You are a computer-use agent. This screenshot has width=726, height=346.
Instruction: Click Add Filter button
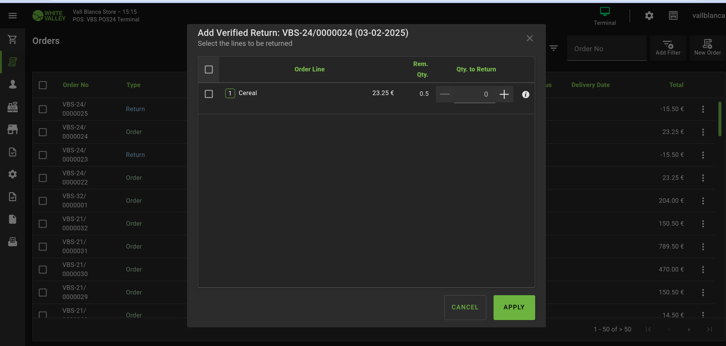pos(668,48)
